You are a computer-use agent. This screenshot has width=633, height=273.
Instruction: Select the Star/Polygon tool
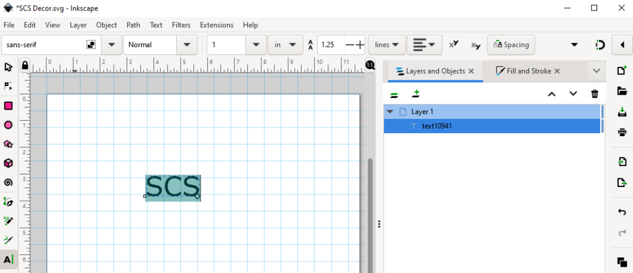click(9, 144)
